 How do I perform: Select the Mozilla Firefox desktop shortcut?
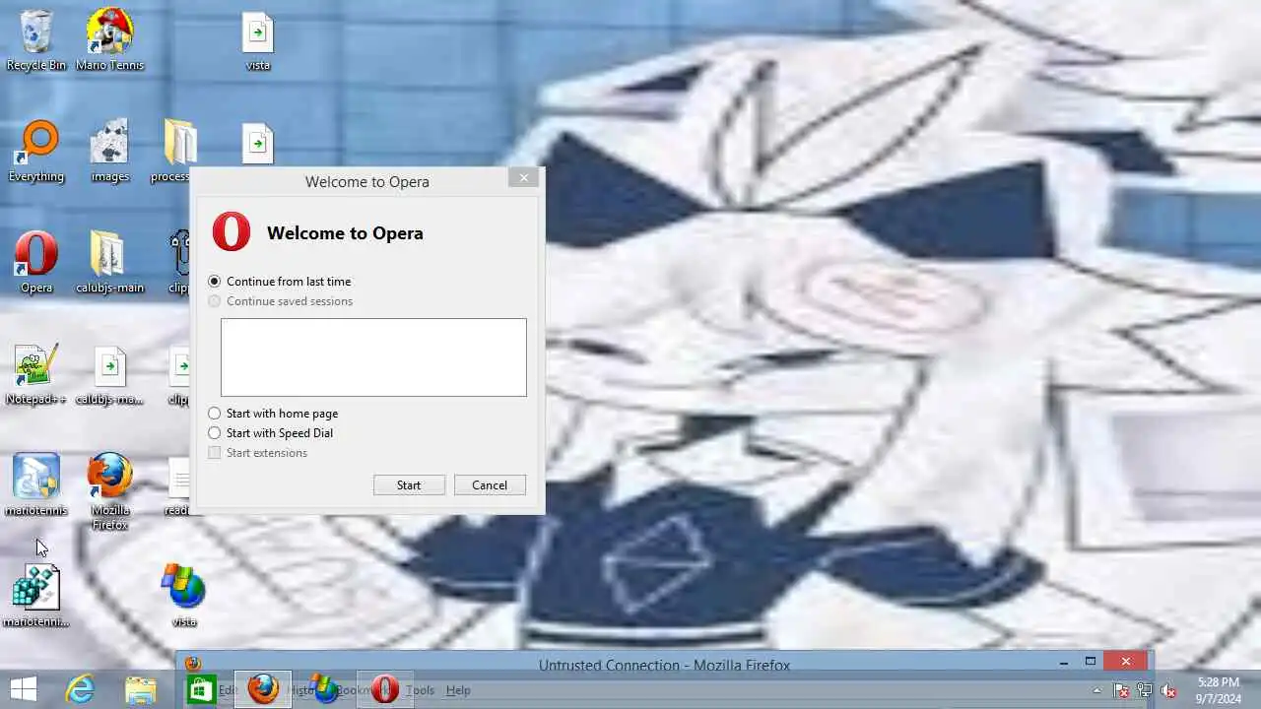pyautogui.click(x=109, y=491)
